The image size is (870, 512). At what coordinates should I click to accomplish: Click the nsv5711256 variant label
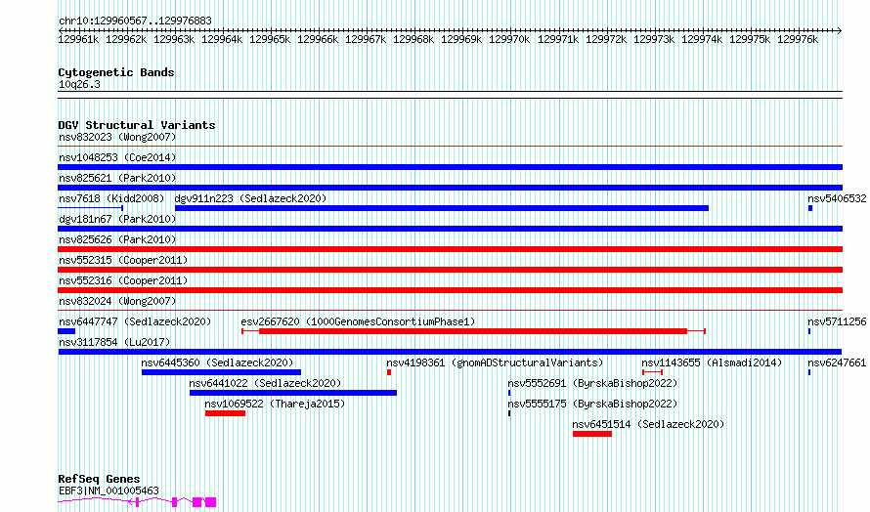pyautogui.click(x=837, y=321)
